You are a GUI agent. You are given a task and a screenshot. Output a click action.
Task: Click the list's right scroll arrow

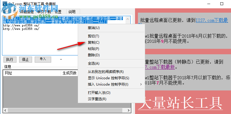[x=128, y=110]
